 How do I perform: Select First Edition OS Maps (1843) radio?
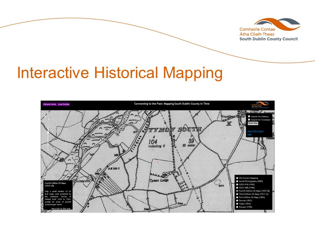tap(237, 197)
